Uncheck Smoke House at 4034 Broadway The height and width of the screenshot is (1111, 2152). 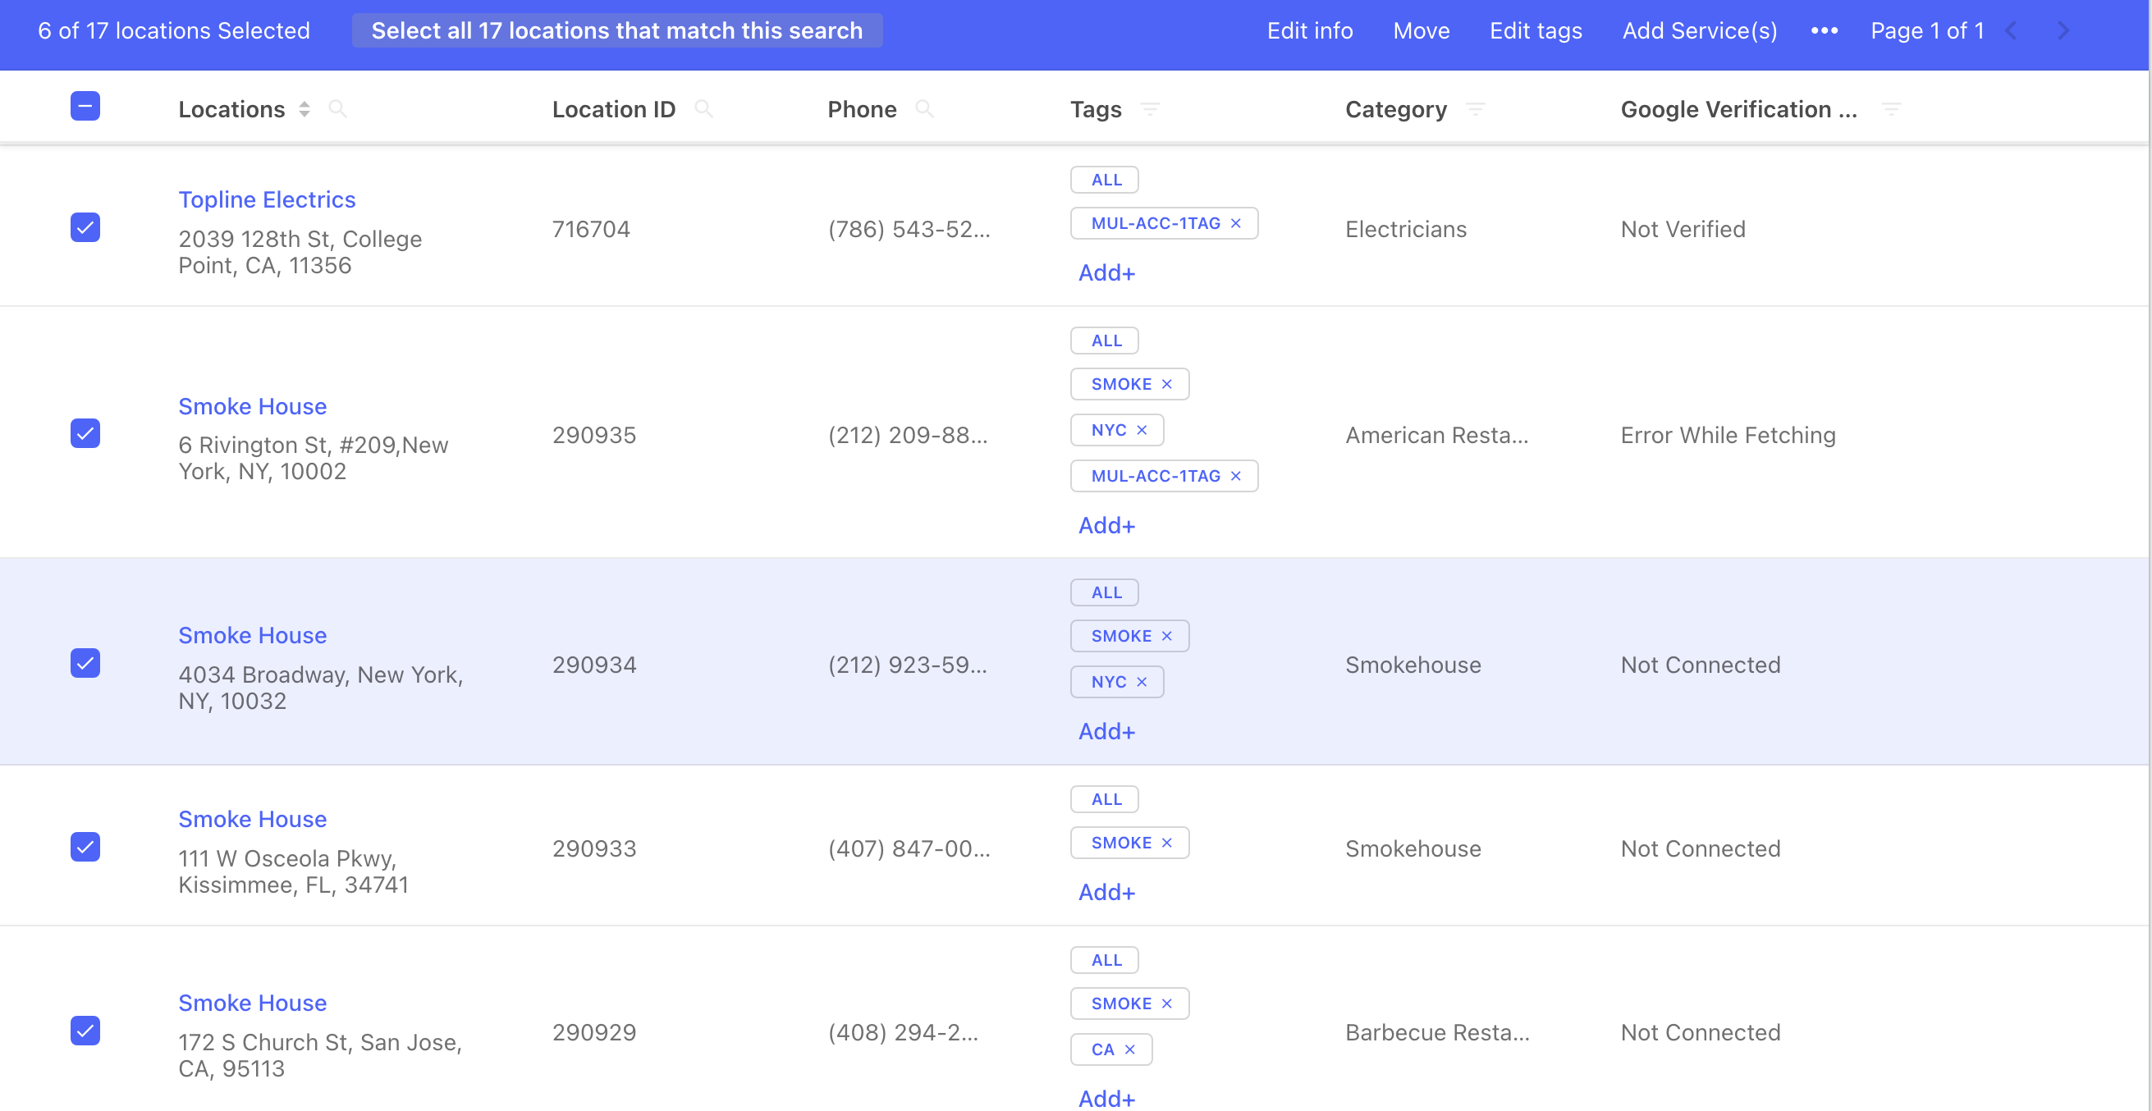click(85, 663)
